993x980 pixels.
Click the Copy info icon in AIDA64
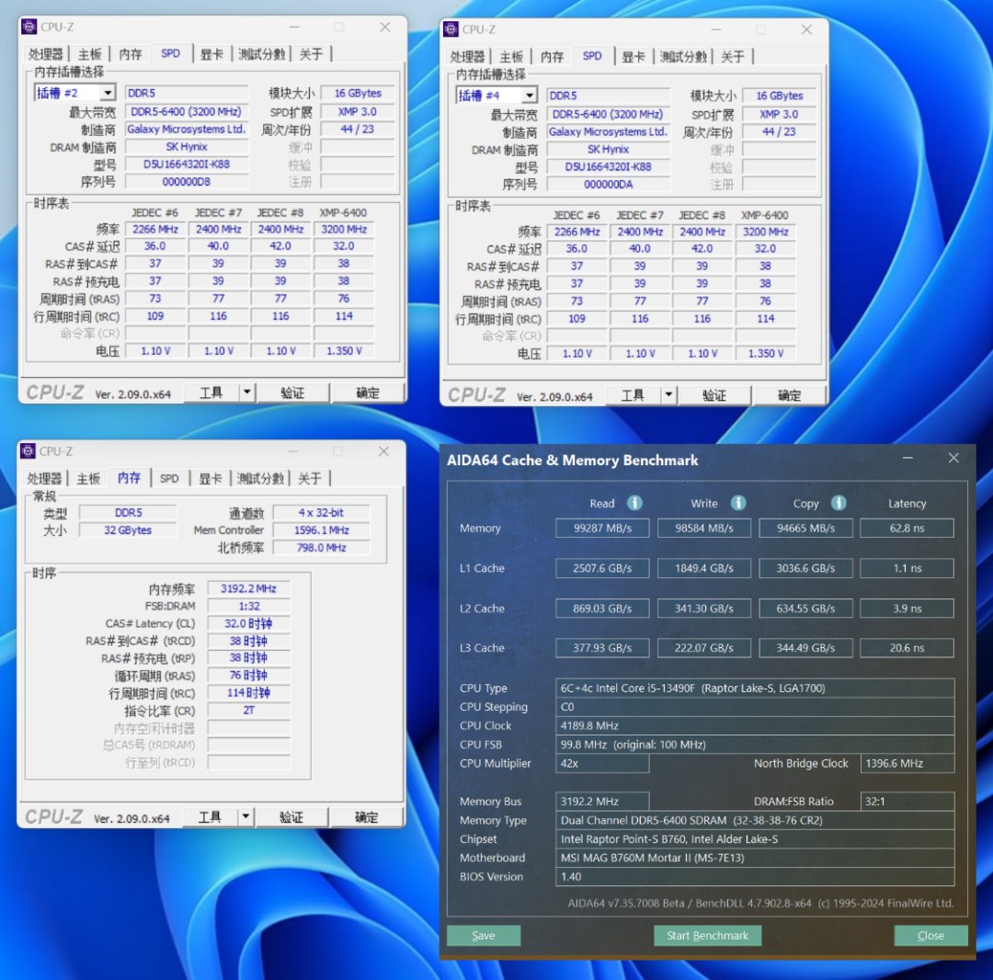(x=839, y=503)
